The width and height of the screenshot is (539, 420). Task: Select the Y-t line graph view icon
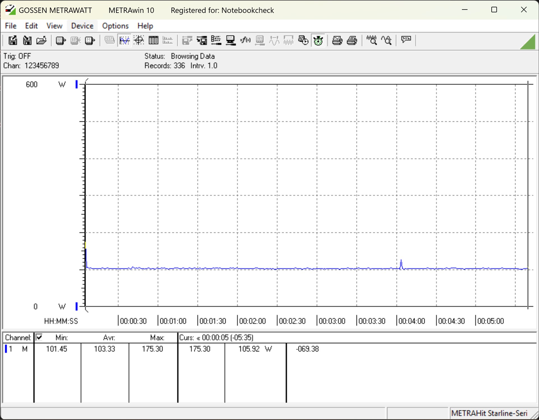124,41
